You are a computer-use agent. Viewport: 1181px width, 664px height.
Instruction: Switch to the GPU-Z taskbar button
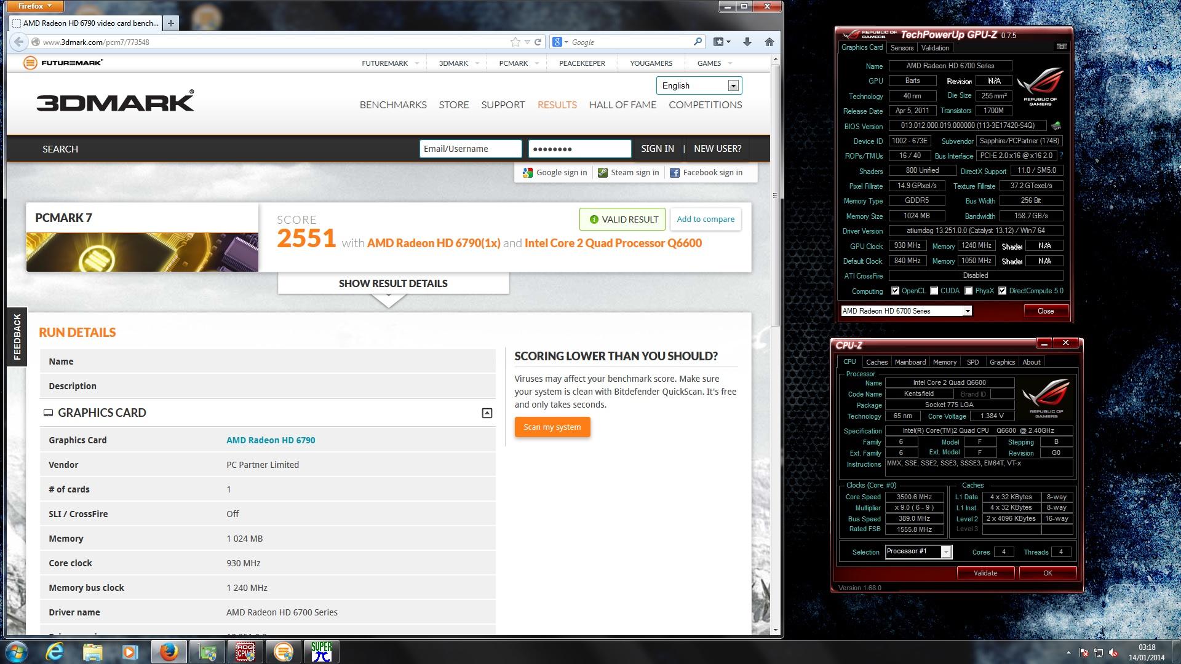point(207,652)
